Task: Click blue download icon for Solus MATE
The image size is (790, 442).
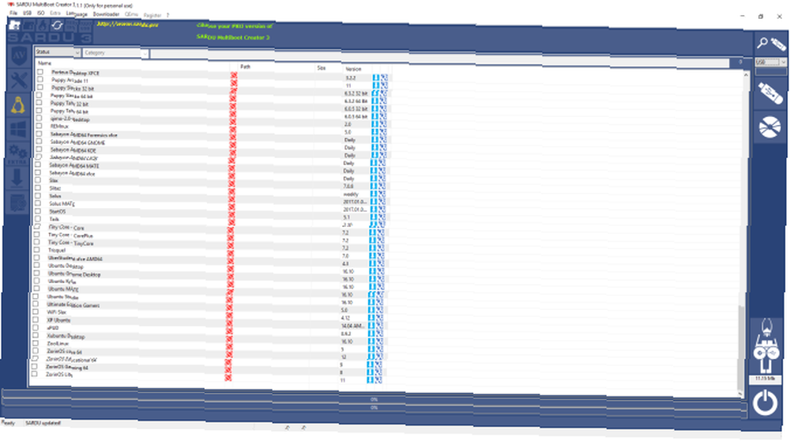Action: 374,210
